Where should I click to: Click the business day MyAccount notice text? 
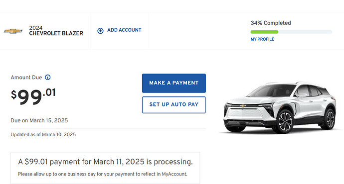pyautogui.click(x=103, y=174)
